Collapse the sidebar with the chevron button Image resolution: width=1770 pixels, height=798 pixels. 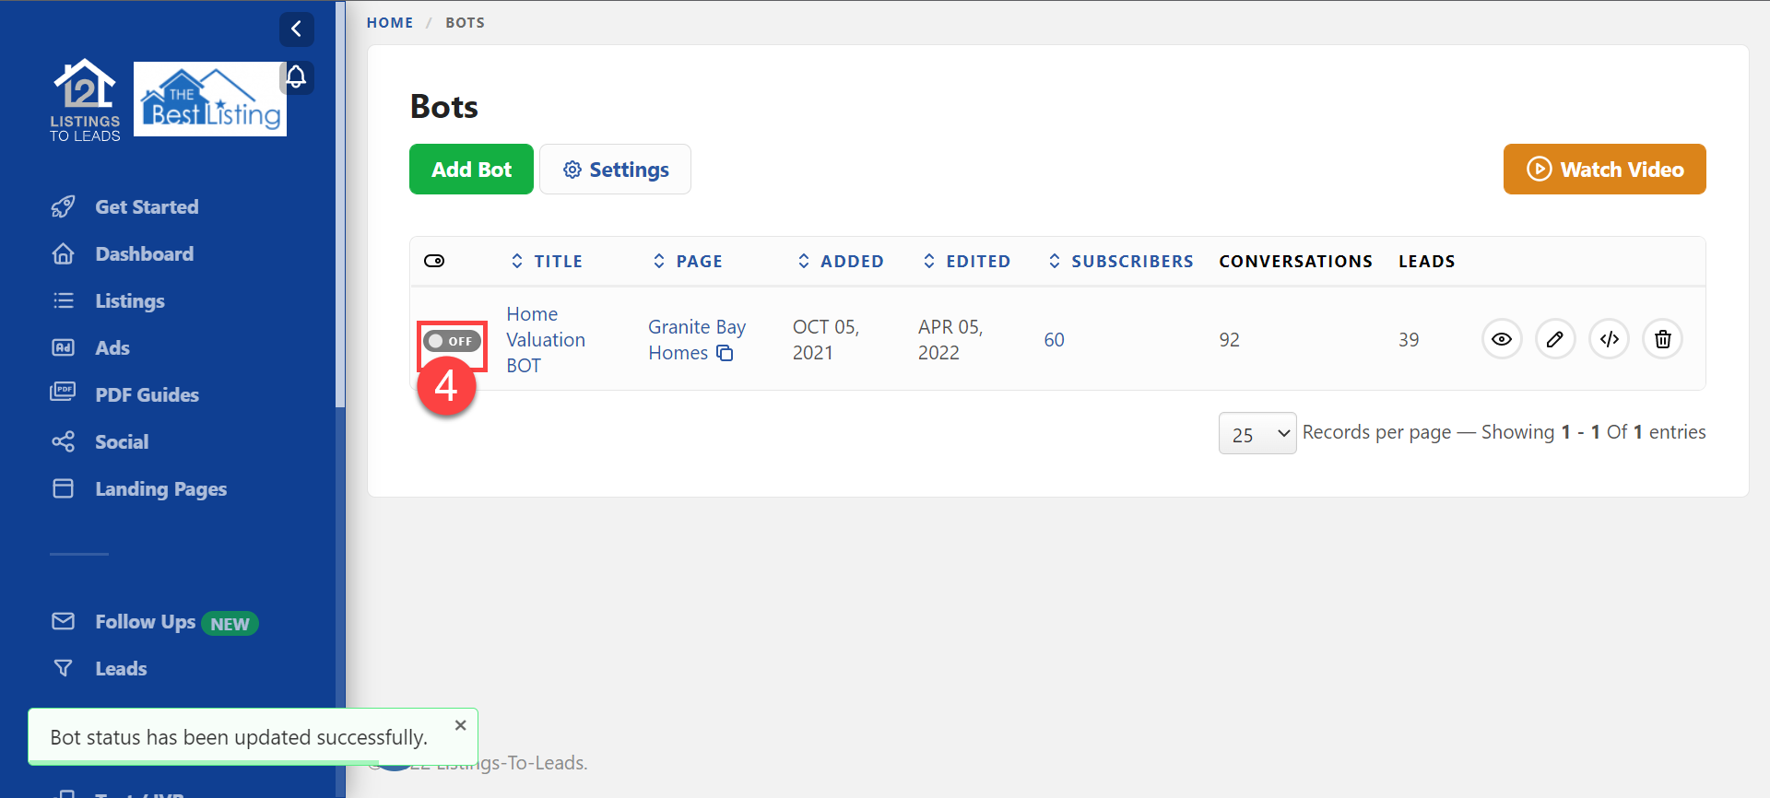point(296,29)
